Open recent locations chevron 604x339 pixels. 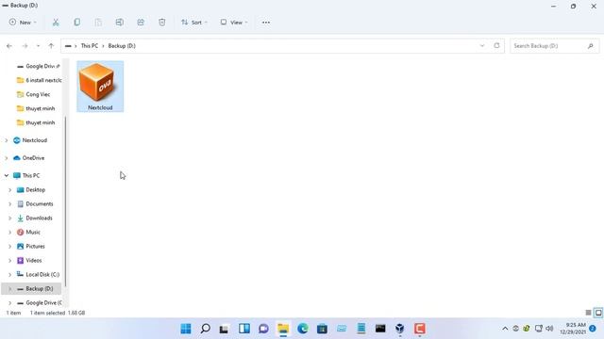[x=38, y=46]
